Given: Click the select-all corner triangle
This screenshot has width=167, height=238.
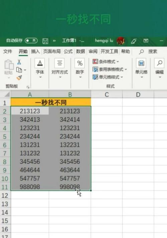Looking at the screenshot, I should pyautogui.click(x=7, y=94).
